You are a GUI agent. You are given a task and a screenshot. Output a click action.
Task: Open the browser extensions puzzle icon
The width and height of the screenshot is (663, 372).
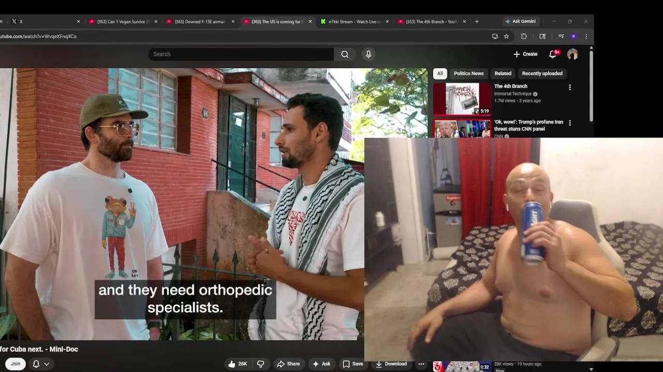(524, 36)
